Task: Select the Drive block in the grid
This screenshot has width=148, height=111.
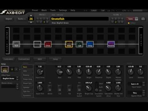Action: tap(48, 44)
